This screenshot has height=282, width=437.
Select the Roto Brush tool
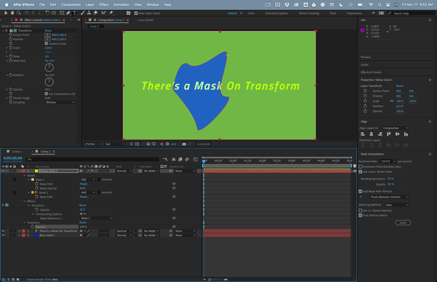coord(103,13)
